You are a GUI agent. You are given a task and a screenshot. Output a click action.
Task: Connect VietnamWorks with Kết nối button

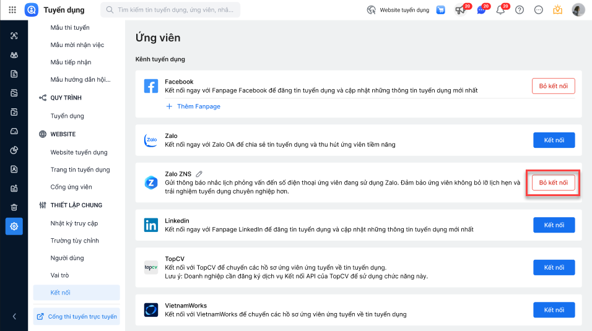coord(554,310)
